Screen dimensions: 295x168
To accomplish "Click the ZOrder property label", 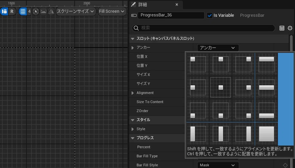I will (x=142, y=111).
